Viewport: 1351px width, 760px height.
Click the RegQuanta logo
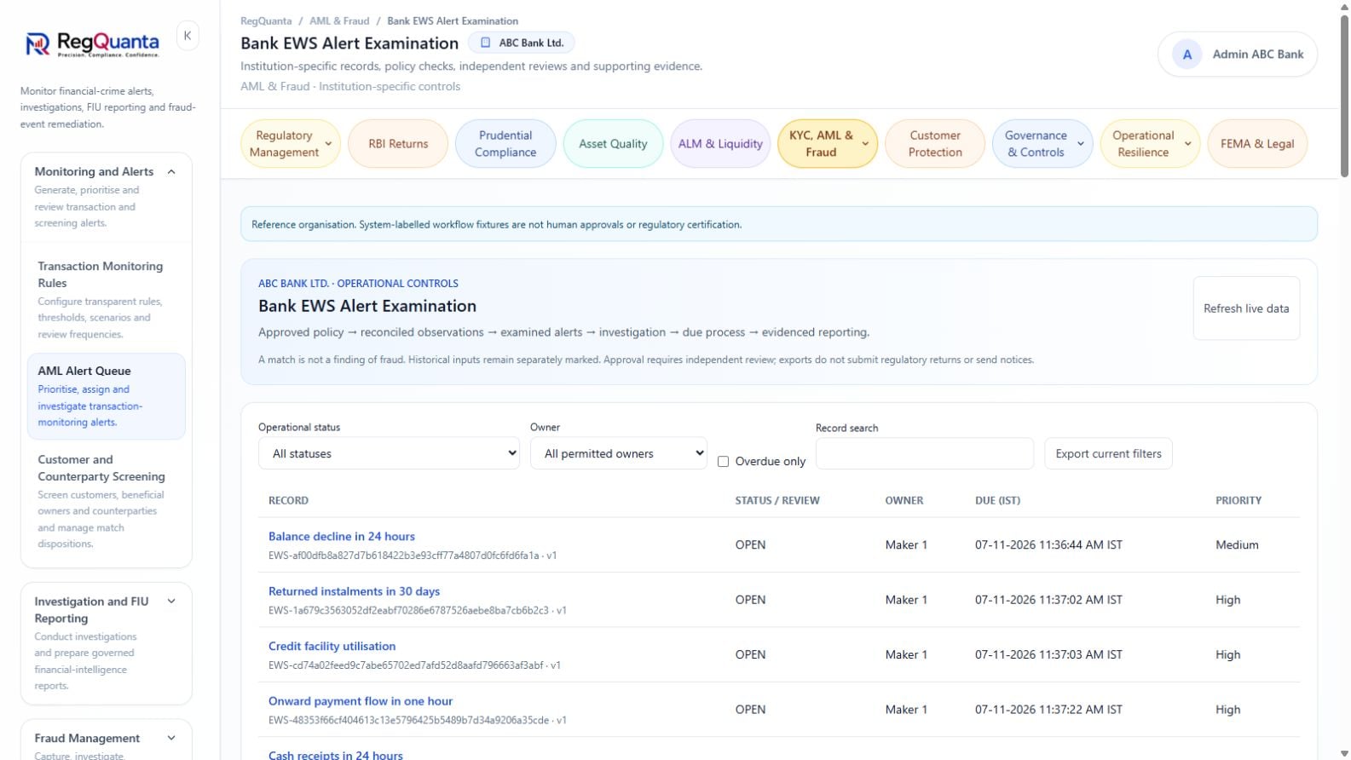click(92, 44)
